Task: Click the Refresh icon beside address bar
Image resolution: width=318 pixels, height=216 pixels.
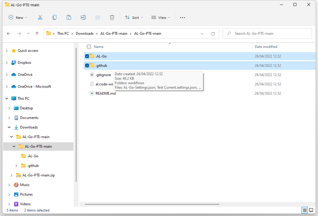Action: click(x=213, y=34)
